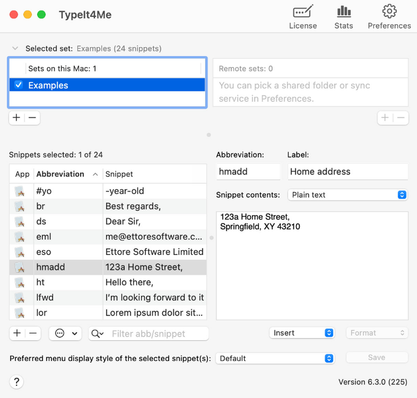Open the Default menu display style dropdown
Screen dimensions: 417x398
tap(275, 358)
